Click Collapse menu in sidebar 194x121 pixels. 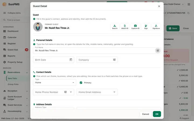12,13
